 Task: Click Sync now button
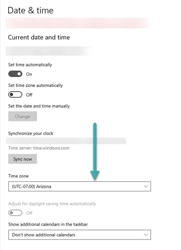[x=23, y=159]
